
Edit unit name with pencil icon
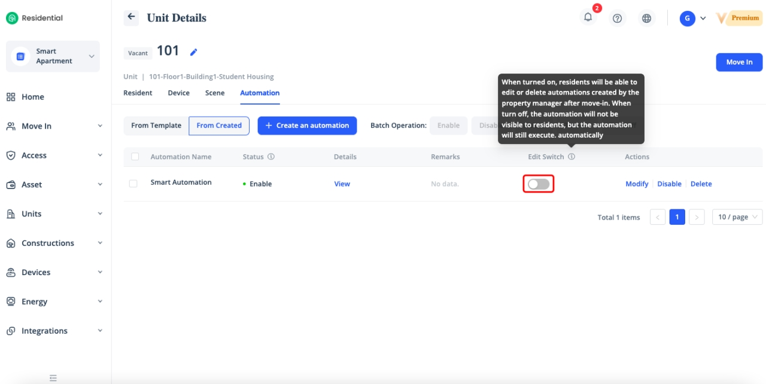193,52
